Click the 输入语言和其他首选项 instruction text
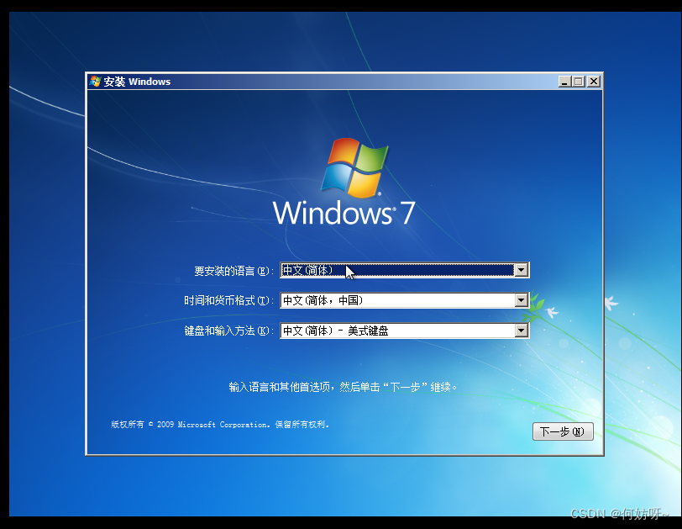This screenshot has width=682, height=529. point(343,387)
